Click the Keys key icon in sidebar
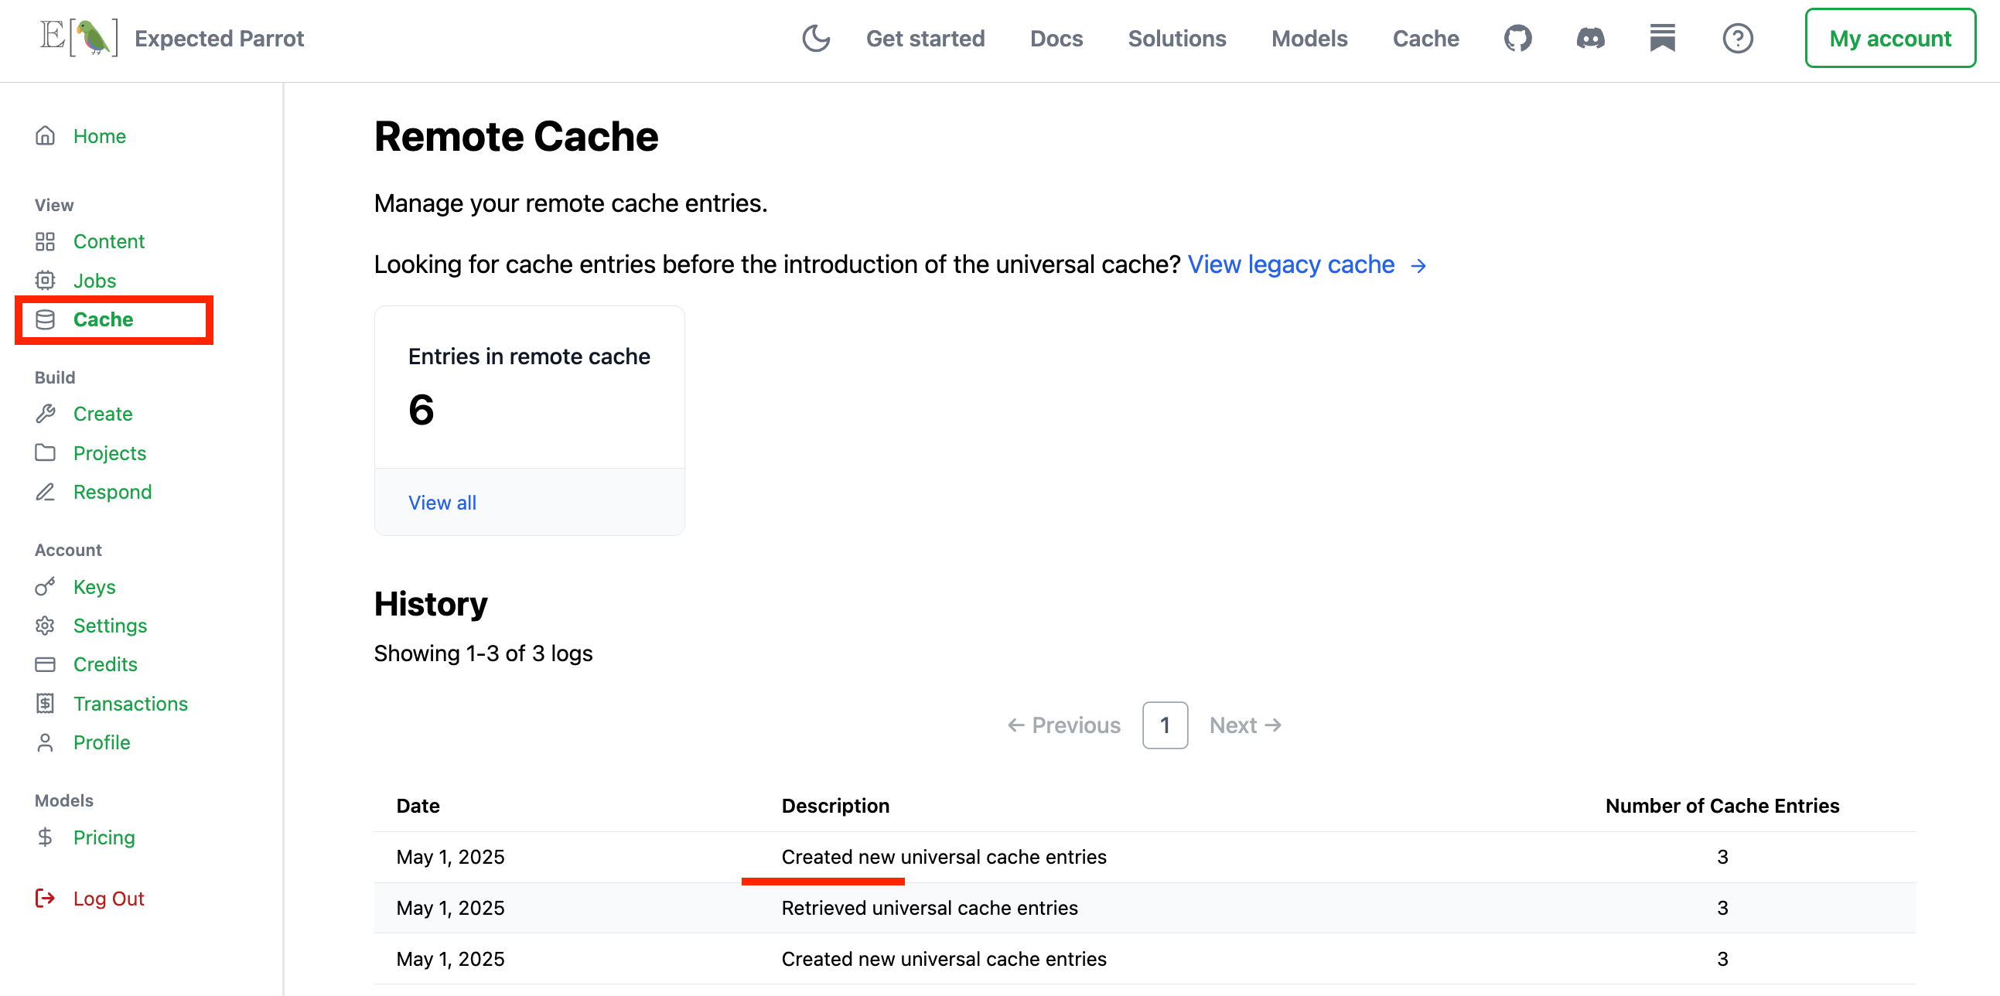Screen dimensions: 2000x996 (x=45, y=587)
